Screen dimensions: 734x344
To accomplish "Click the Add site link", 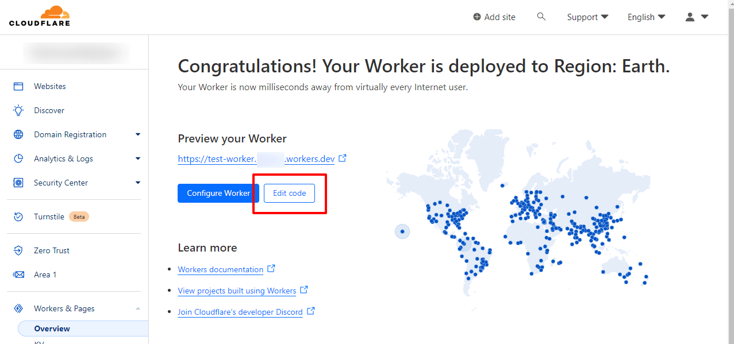I will tap(494, 17).
